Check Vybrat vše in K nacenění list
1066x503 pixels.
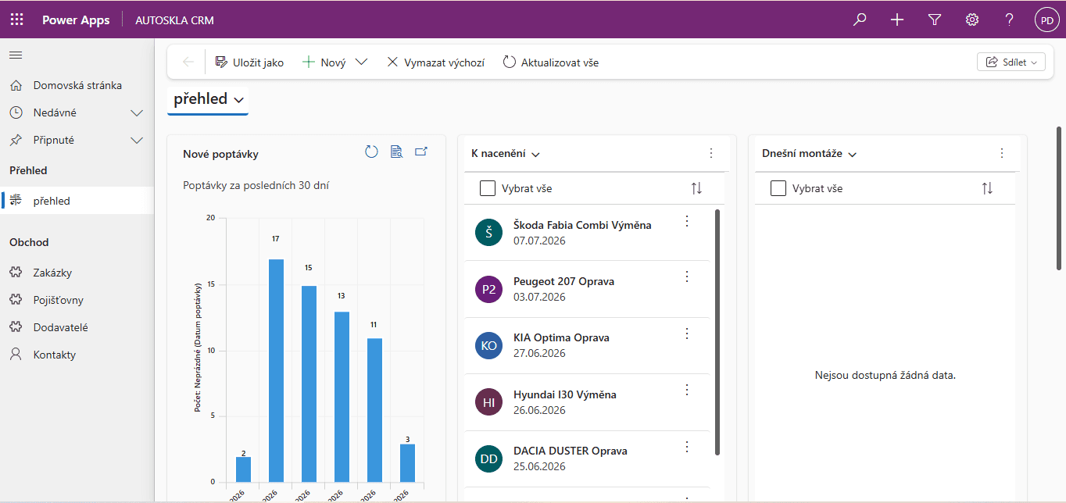(x=488, y=188)
